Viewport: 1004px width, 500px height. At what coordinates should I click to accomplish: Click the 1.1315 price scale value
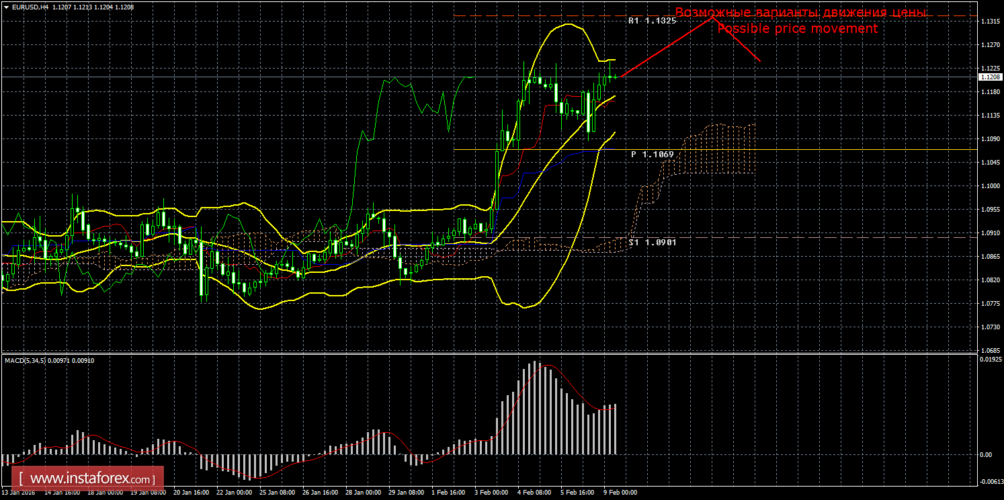(x=989, y=22)
